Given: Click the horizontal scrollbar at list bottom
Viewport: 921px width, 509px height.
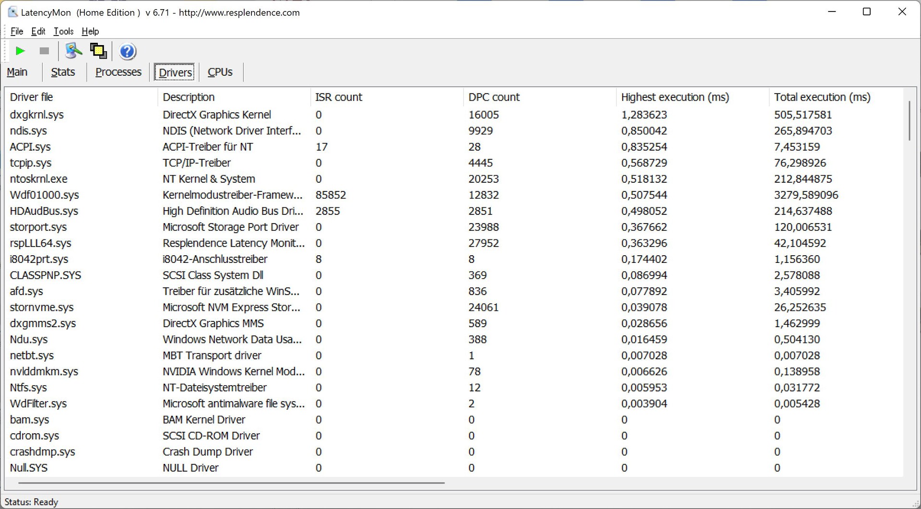Looking at the screenshot, I should click(x=230, y=483).
